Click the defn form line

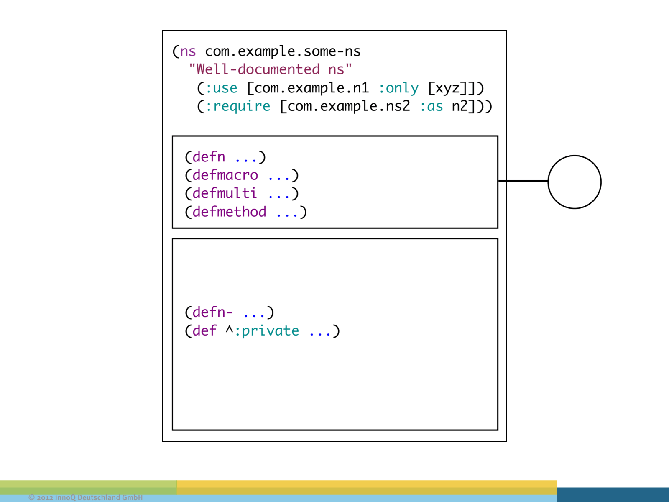pos(225,157)
